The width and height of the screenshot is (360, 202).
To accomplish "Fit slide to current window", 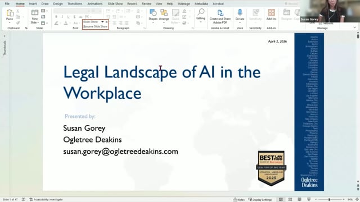I will coord(357,200).
